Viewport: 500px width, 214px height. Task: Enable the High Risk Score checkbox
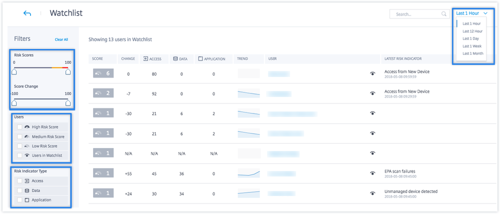coord(20,127)
